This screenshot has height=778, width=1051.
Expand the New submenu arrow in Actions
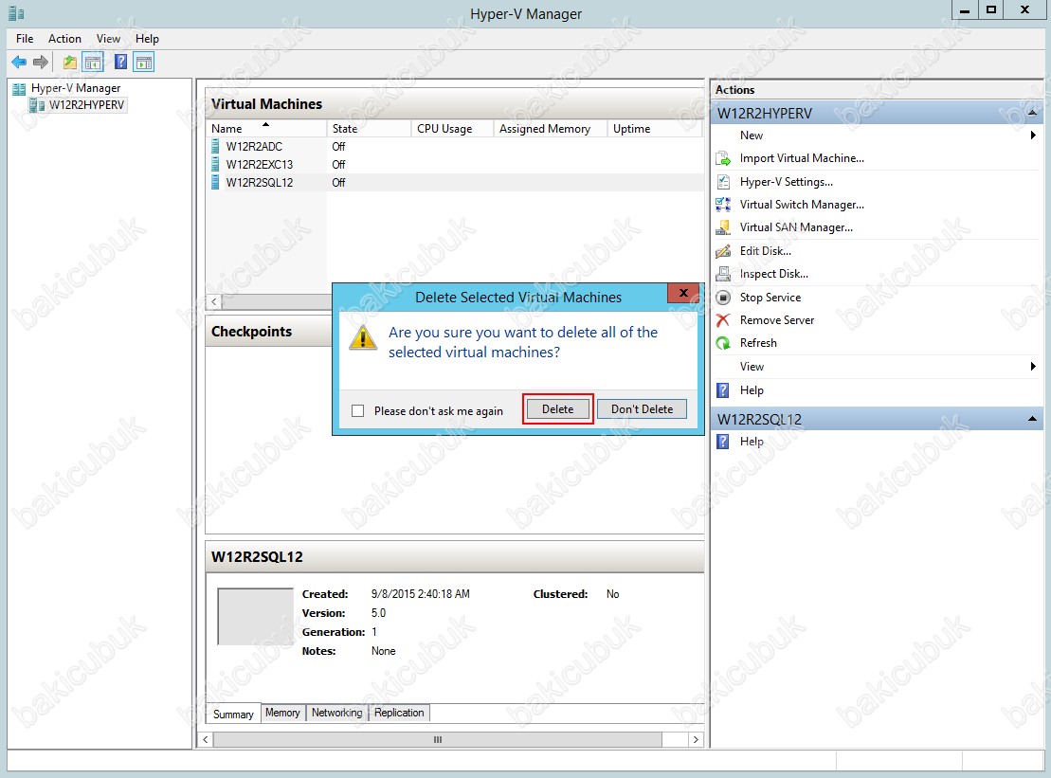[x=1033, y=136]
